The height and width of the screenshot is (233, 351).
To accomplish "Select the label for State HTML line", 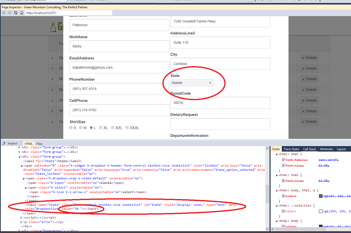I will (x=52, y=161).
